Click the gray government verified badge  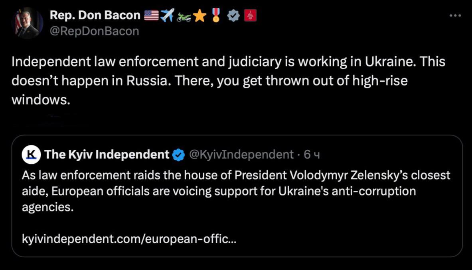pyautogui.click(x=233, y=16)
